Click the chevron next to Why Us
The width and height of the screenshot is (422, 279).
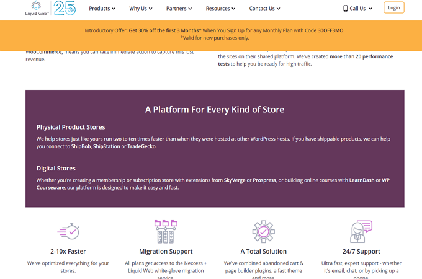pos(150,9)
